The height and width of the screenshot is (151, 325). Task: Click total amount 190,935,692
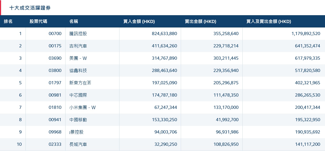click(x=308, y=132)
